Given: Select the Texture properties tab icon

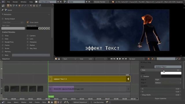Looking at the screenshot, I should coord(34,5).
